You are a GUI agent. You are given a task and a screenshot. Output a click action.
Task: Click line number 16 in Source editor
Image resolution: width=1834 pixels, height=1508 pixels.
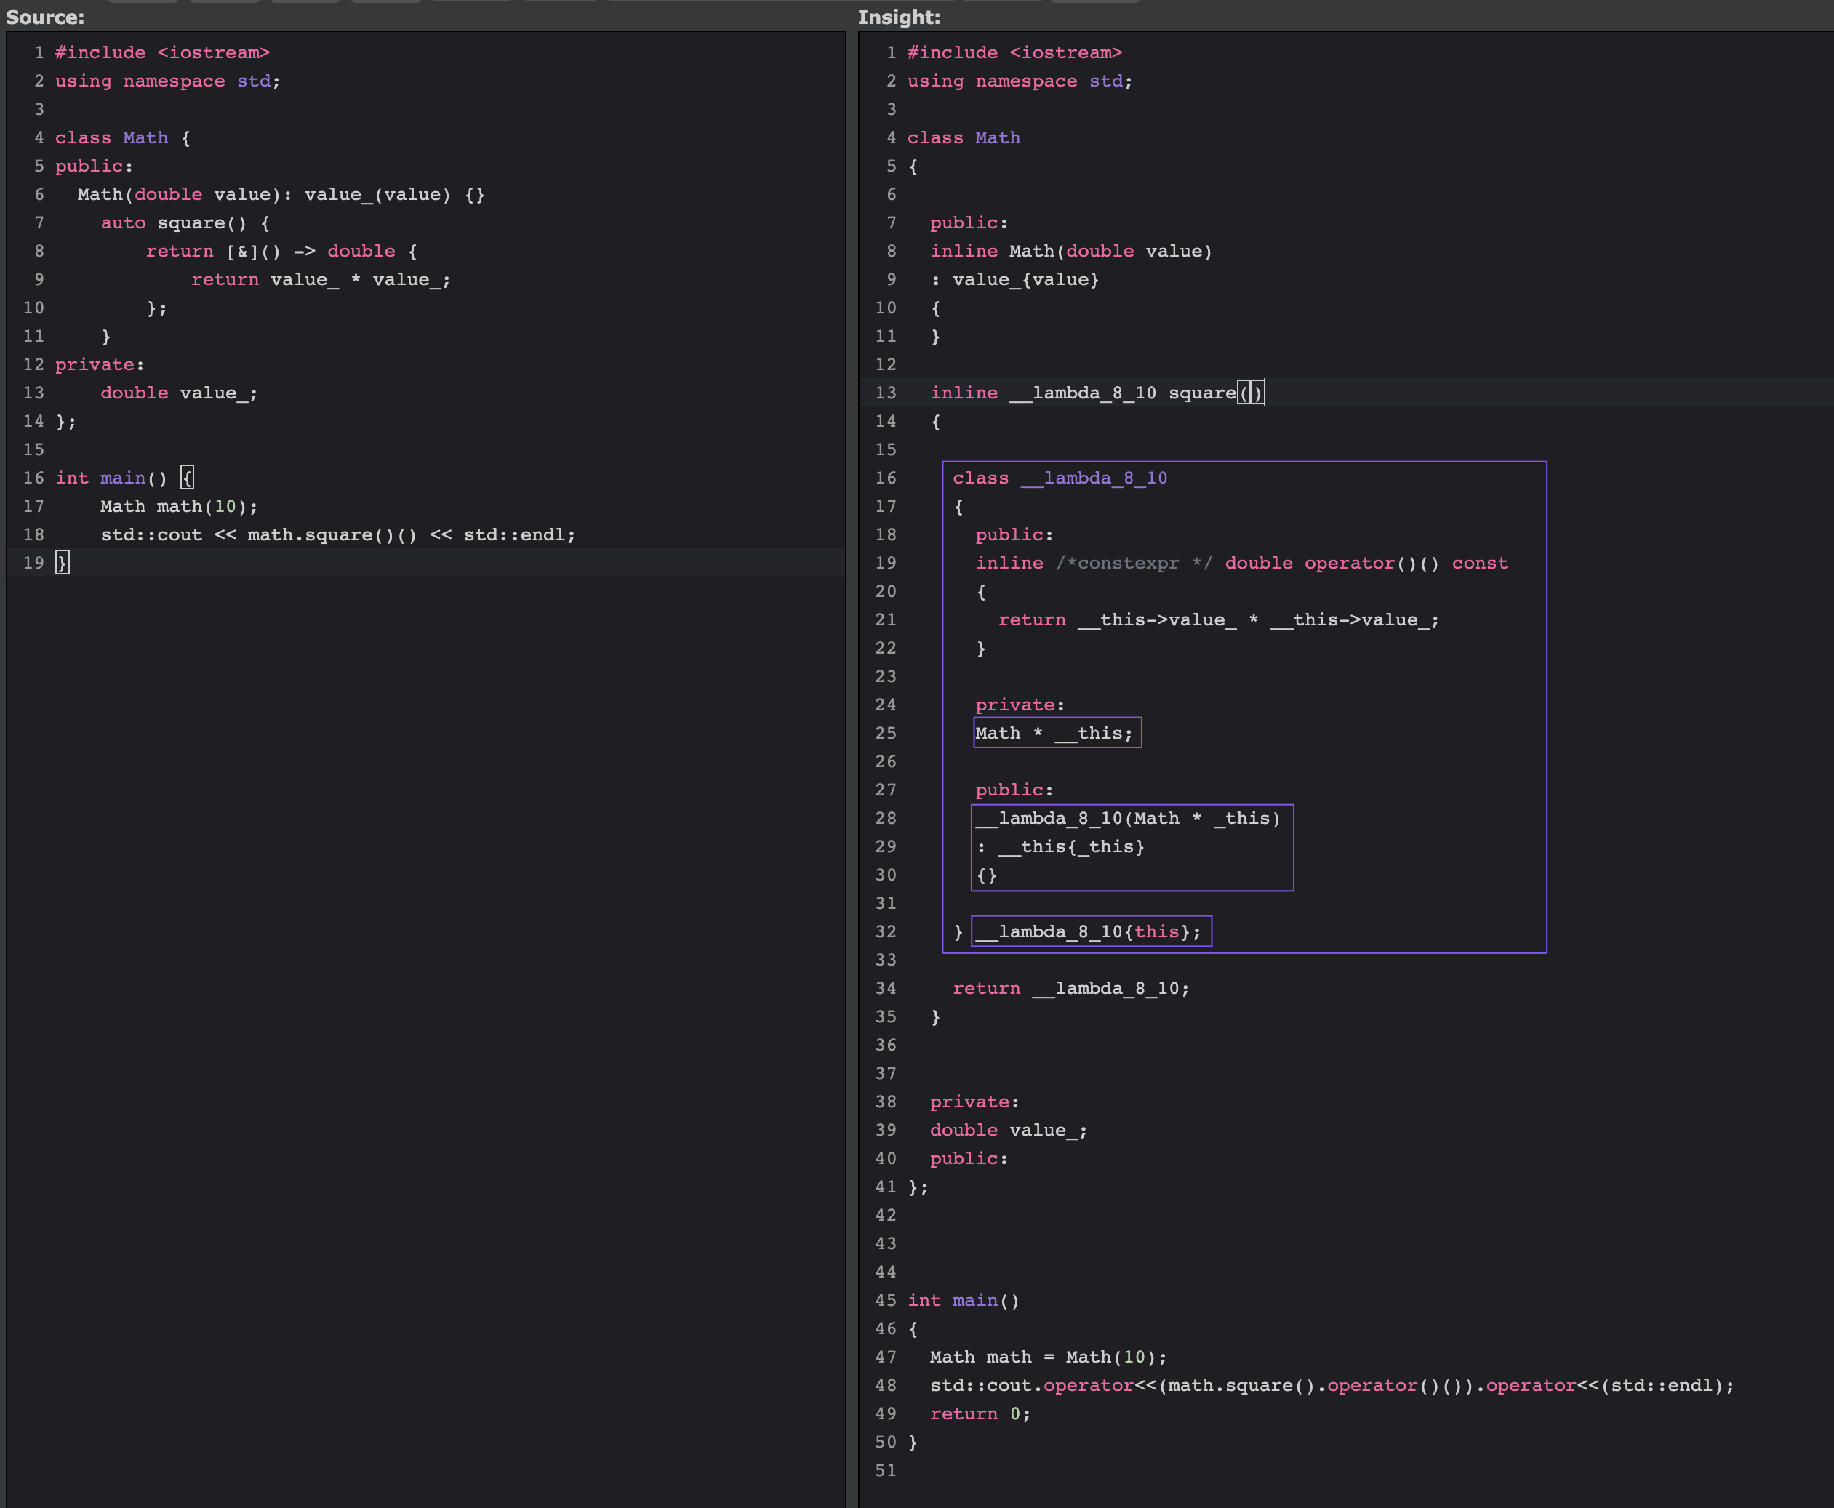[34, 478]
